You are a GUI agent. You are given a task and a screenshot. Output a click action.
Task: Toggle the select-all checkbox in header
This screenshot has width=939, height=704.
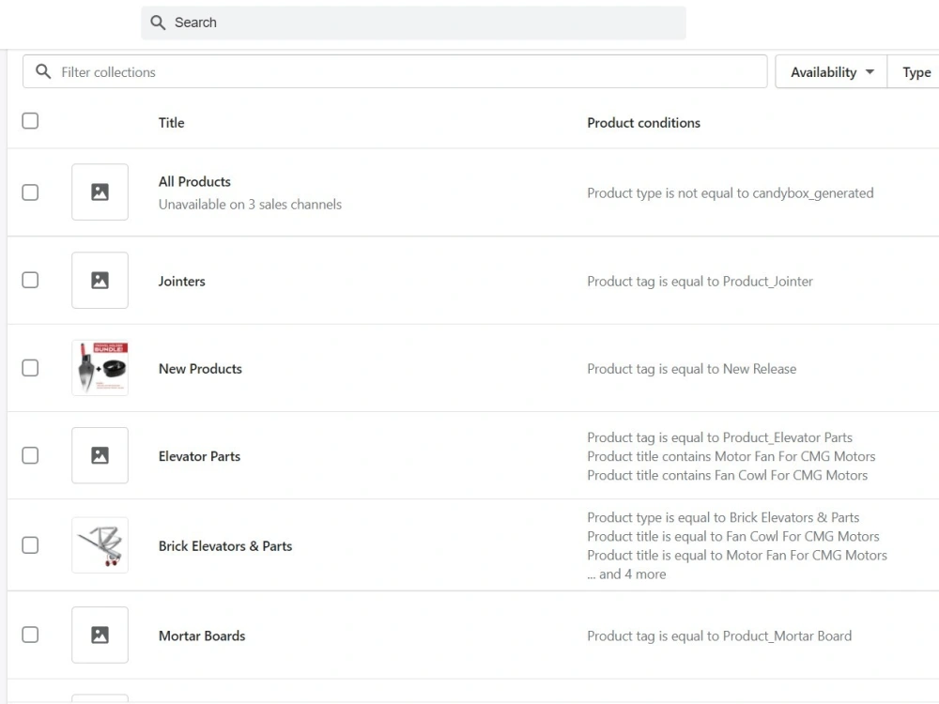[x=30, y=121]
